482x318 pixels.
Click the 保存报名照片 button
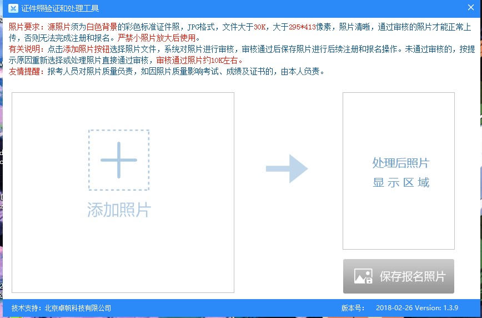(399, 276)
